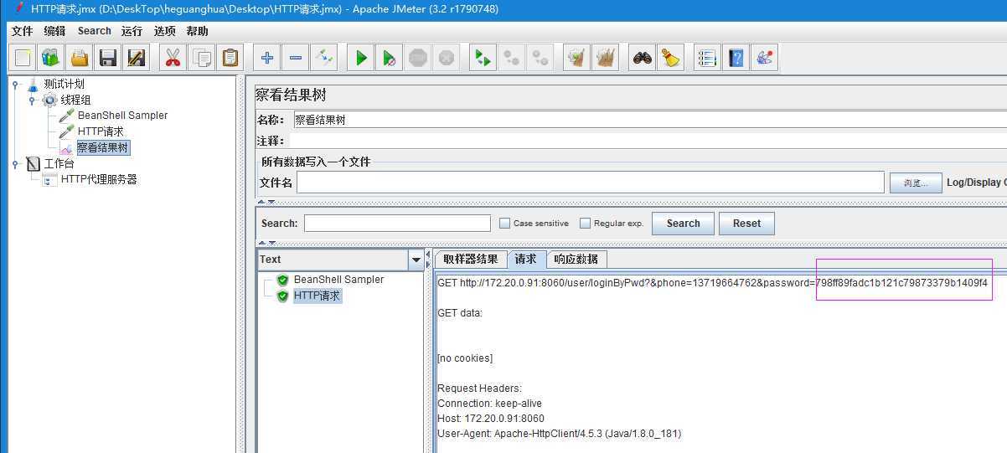Viewport: 1007px width, 453px height.
Task: Open the Search menu
Action: 95,31
